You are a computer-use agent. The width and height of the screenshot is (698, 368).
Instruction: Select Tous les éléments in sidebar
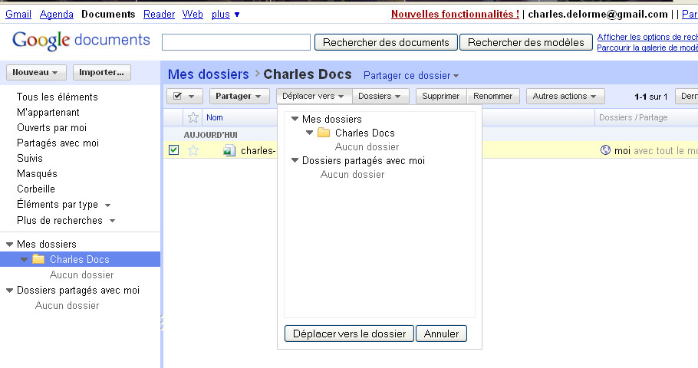[58, 97]
